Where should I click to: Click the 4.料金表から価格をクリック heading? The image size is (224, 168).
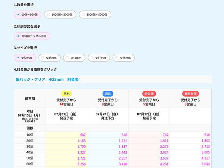[35, 69]
